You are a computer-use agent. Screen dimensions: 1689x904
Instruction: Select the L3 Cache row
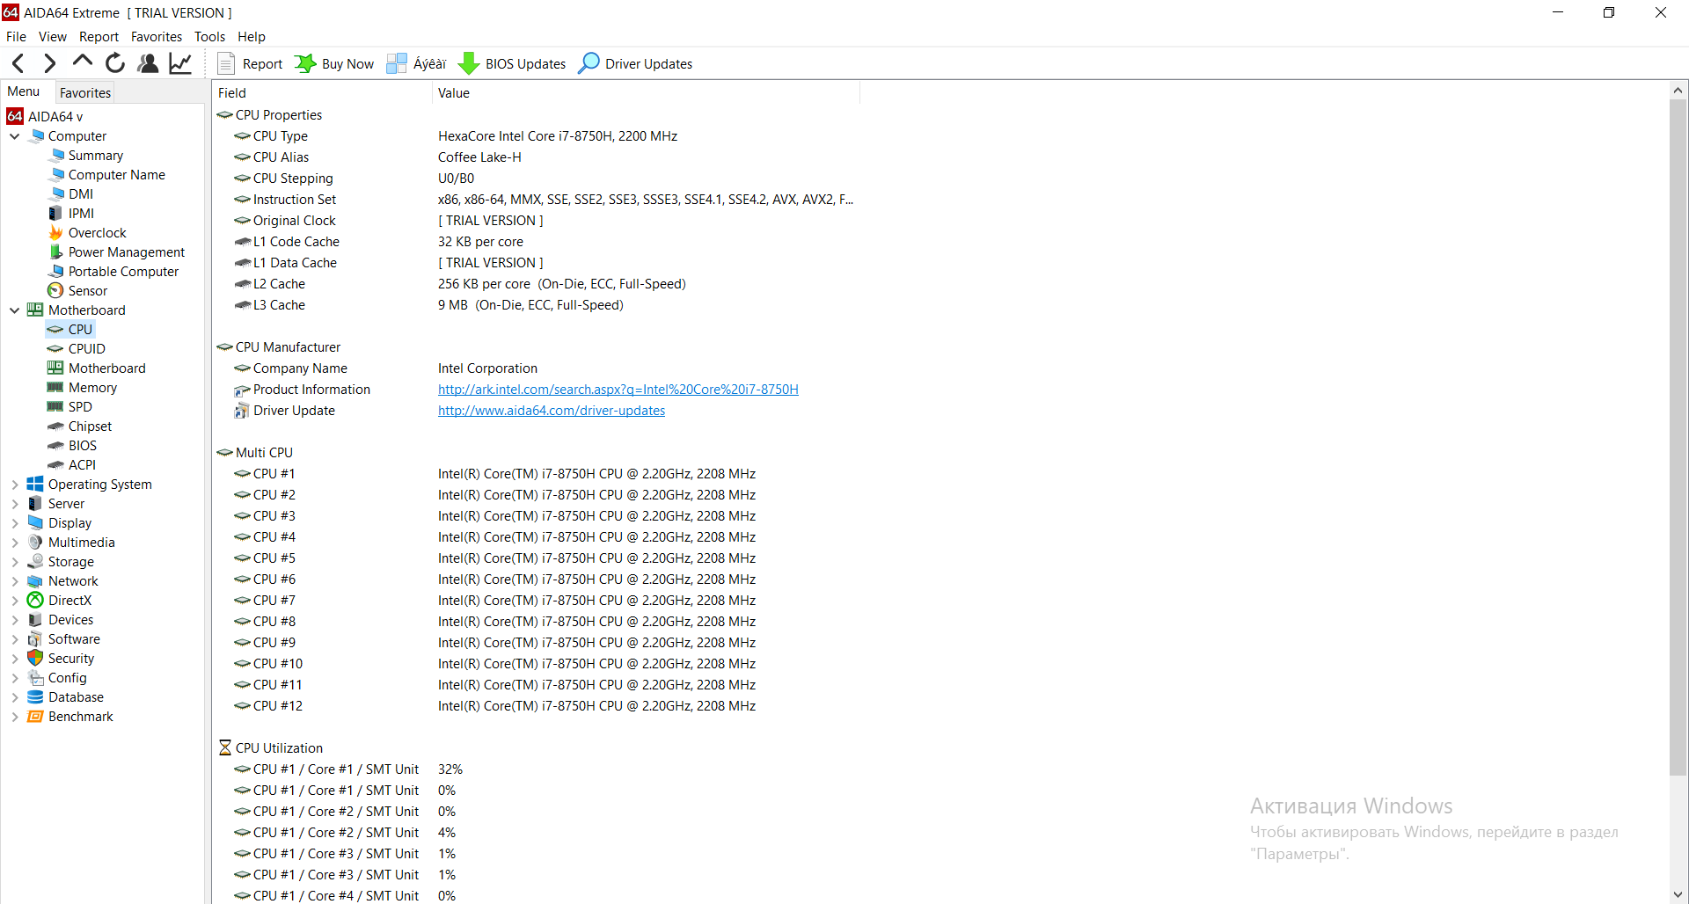[537, 305]
